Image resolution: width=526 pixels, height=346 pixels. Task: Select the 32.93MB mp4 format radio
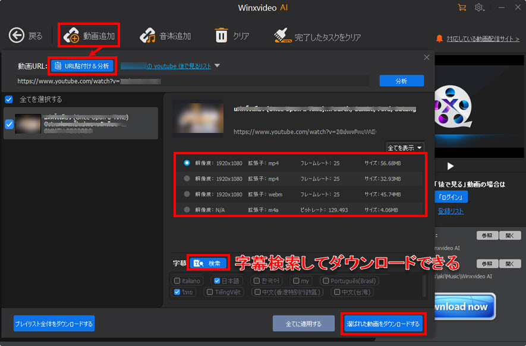coord(187,179)
